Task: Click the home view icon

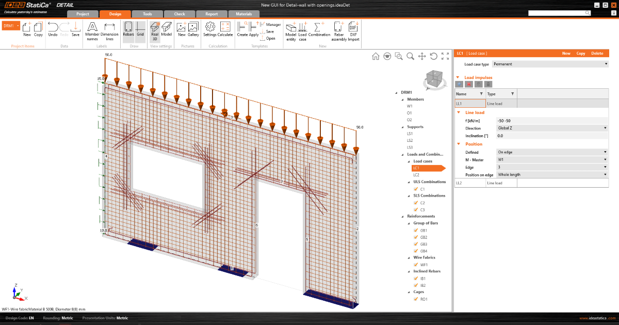Action: [x=376, y=56]
